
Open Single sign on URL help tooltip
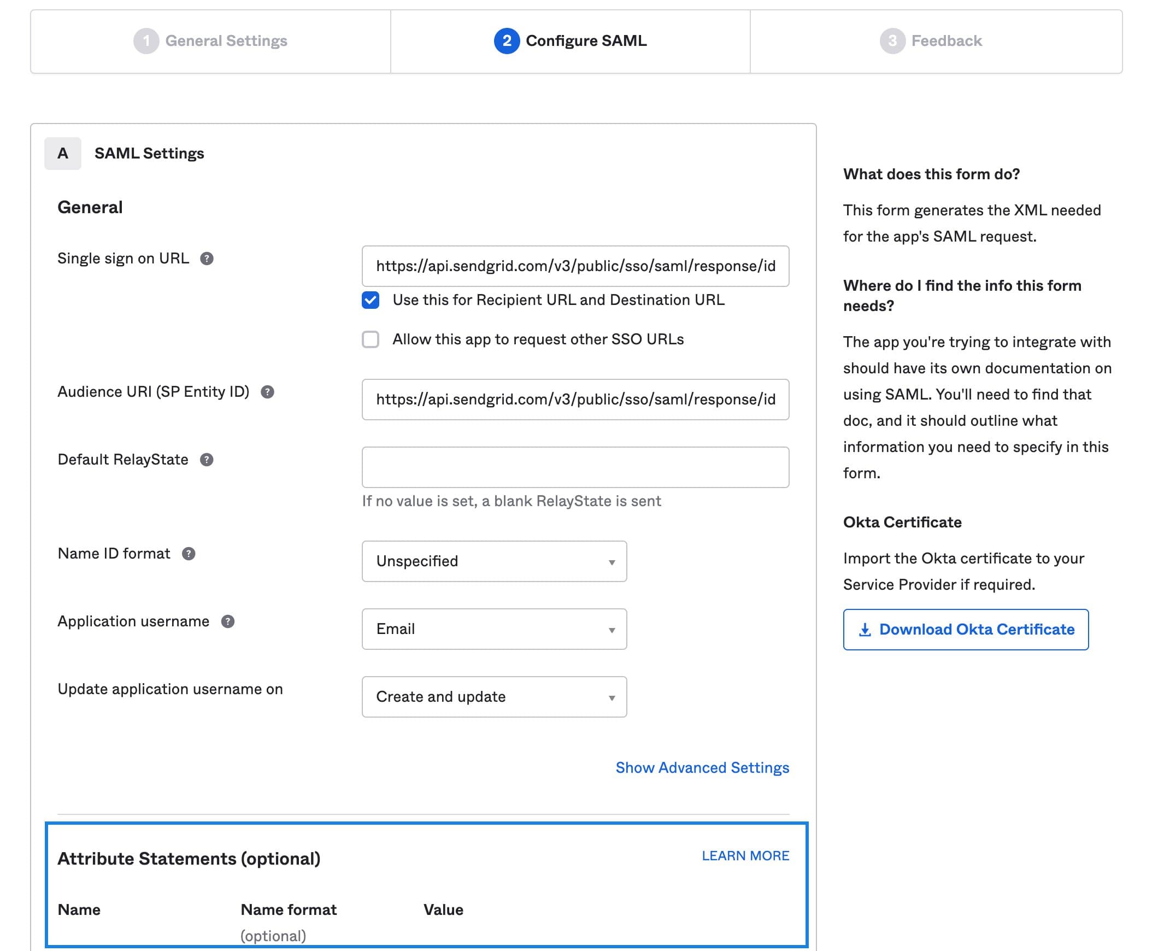coord(208,258)
